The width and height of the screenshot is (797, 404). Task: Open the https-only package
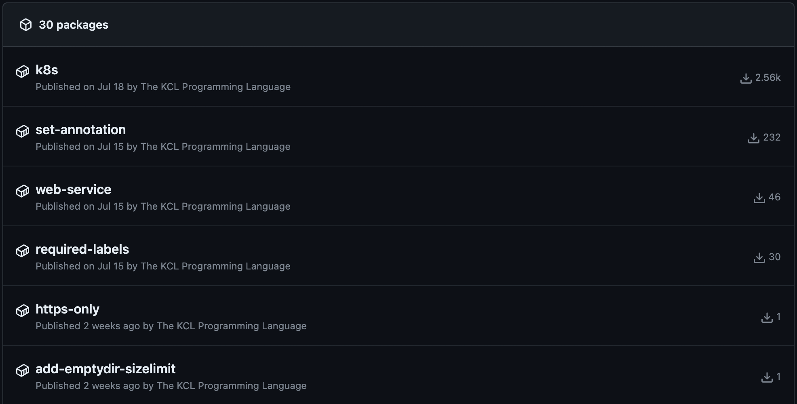point(67,309)
